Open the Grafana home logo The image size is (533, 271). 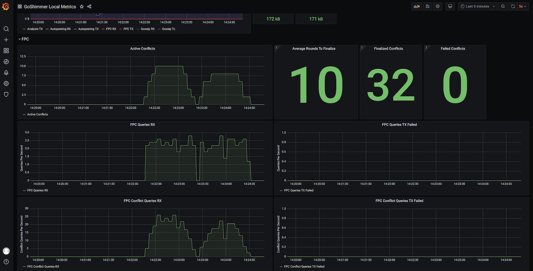tap(6, 6)
